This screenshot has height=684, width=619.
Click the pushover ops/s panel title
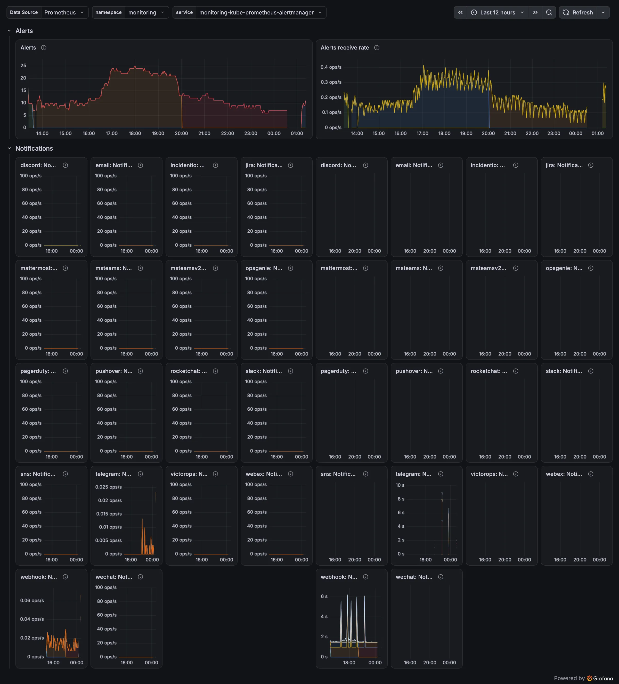(x=114, y=371)
